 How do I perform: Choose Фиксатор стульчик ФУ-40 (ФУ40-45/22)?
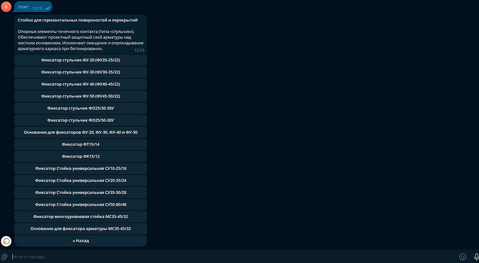pyautogui.click(x=80, y=84)
